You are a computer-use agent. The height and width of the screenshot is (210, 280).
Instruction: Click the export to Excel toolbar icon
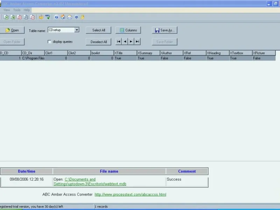coord(6,17)
